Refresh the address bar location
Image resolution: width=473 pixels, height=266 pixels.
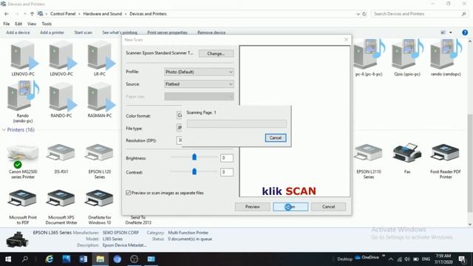[x=364, y=14]
